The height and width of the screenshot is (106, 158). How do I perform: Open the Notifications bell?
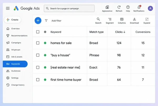click(x=139, y=9)
